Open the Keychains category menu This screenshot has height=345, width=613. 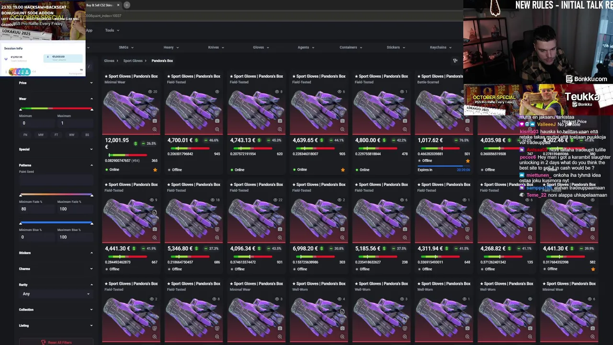click(441, 47)
